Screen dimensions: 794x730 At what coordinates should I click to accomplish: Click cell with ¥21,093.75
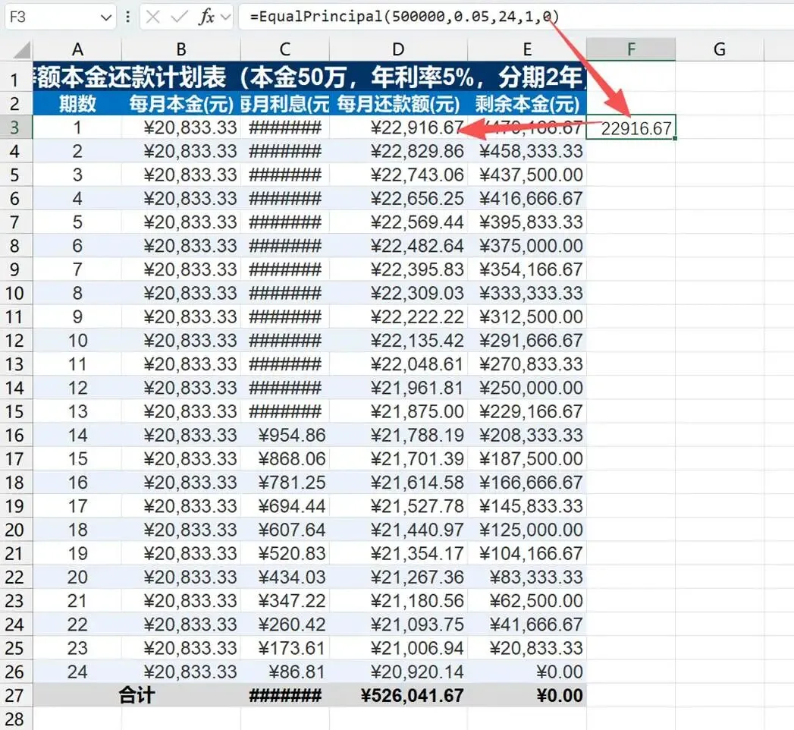pos(398,625)
